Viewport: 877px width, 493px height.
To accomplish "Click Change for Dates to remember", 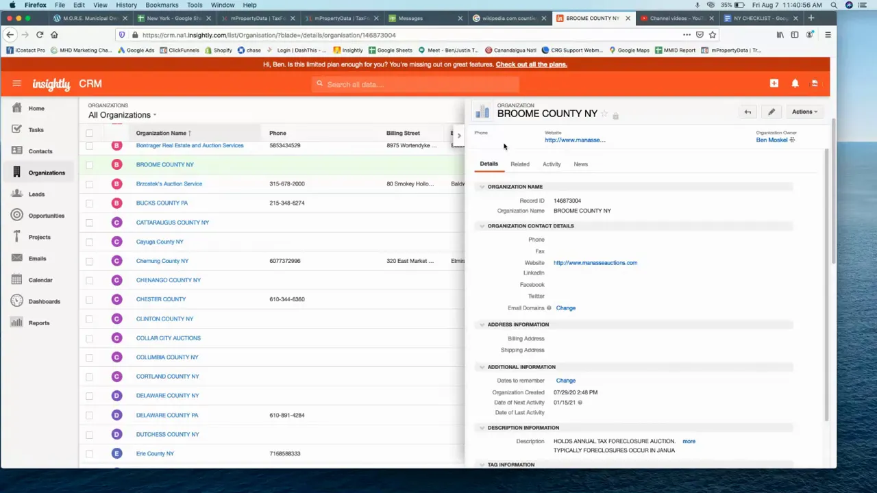I will click(565, 381).
